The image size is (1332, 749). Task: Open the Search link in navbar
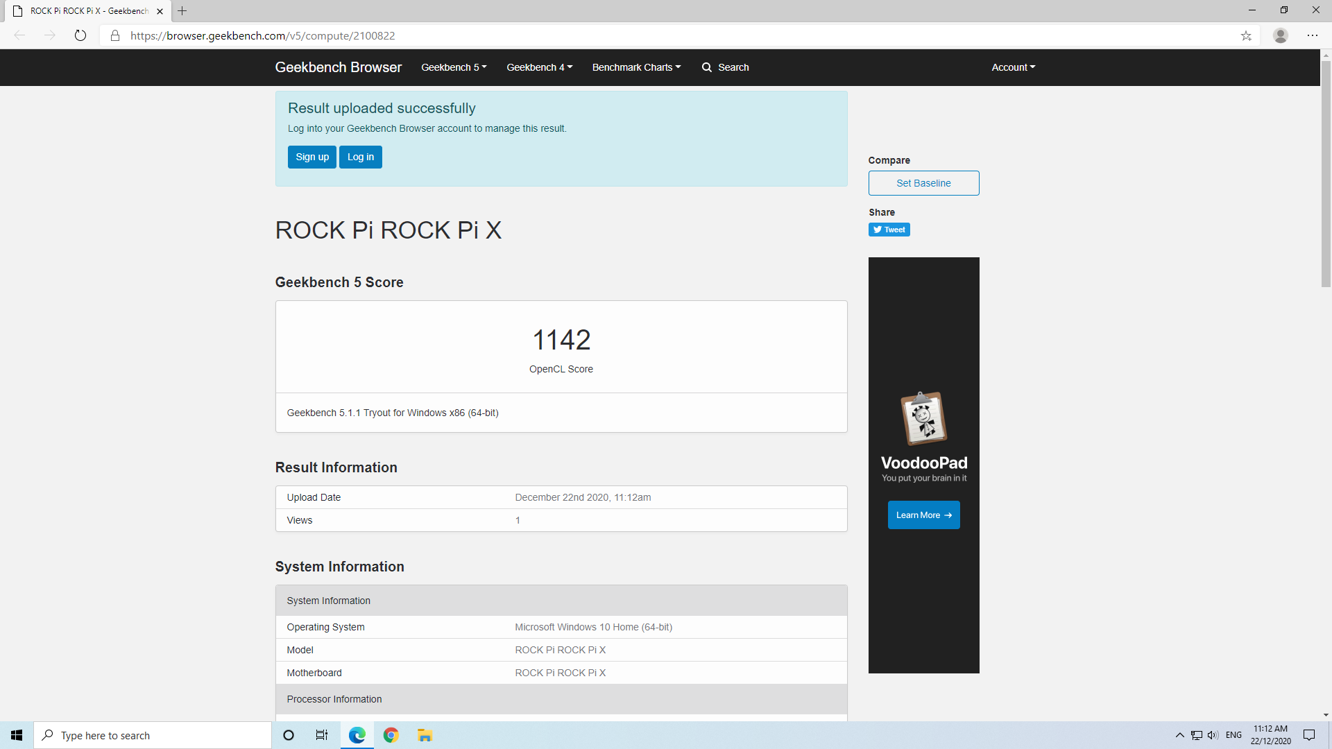coord(726,67)
